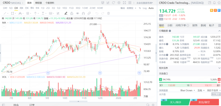Viewport: 221px width, 106px height.
Task: Click the 卖出/做空 sell button
Action: pyautogui.click(x=204, y=102)
